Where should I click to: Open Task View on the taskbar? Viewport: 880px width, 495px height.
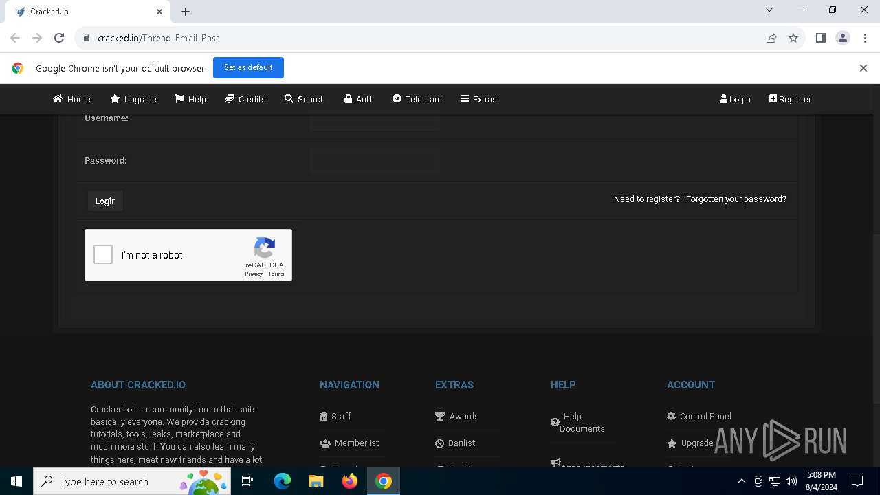coord(247,481)
